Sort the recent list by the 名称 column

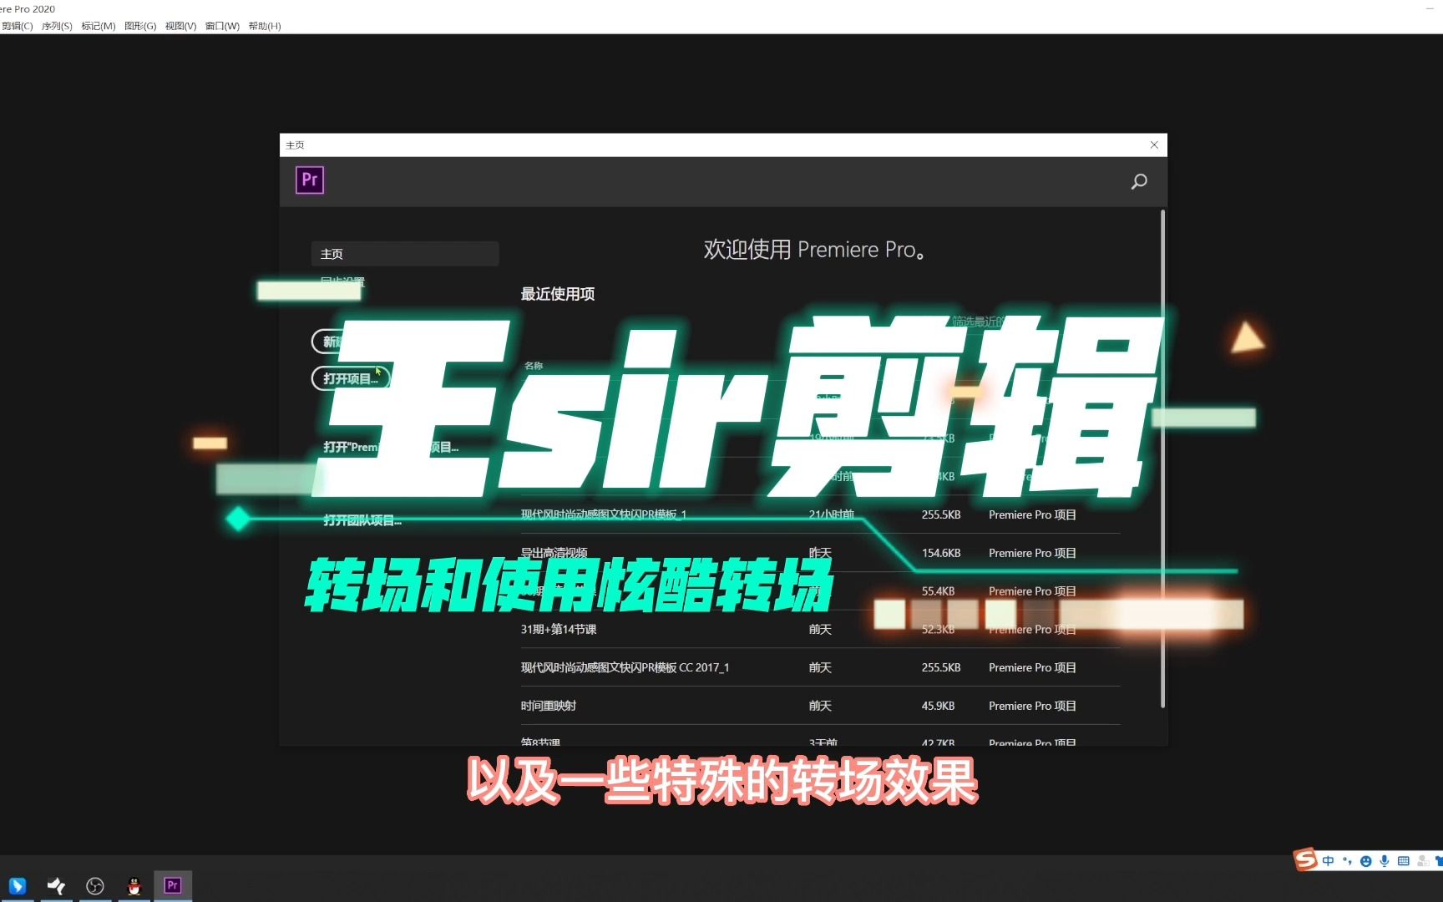(x=534, y=366)
